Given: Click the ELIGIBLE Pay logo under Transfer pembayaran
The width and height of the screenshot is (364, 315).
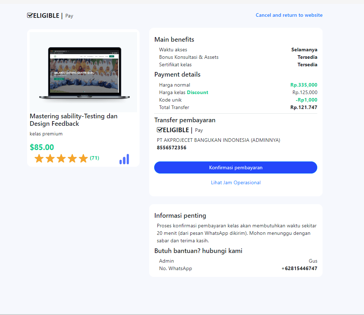Looking at the screenshot, I should point(180,130).
